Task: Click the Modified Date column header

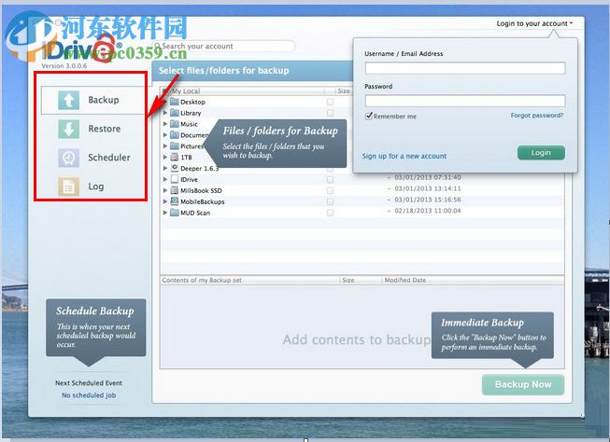Action: (405, 280)
